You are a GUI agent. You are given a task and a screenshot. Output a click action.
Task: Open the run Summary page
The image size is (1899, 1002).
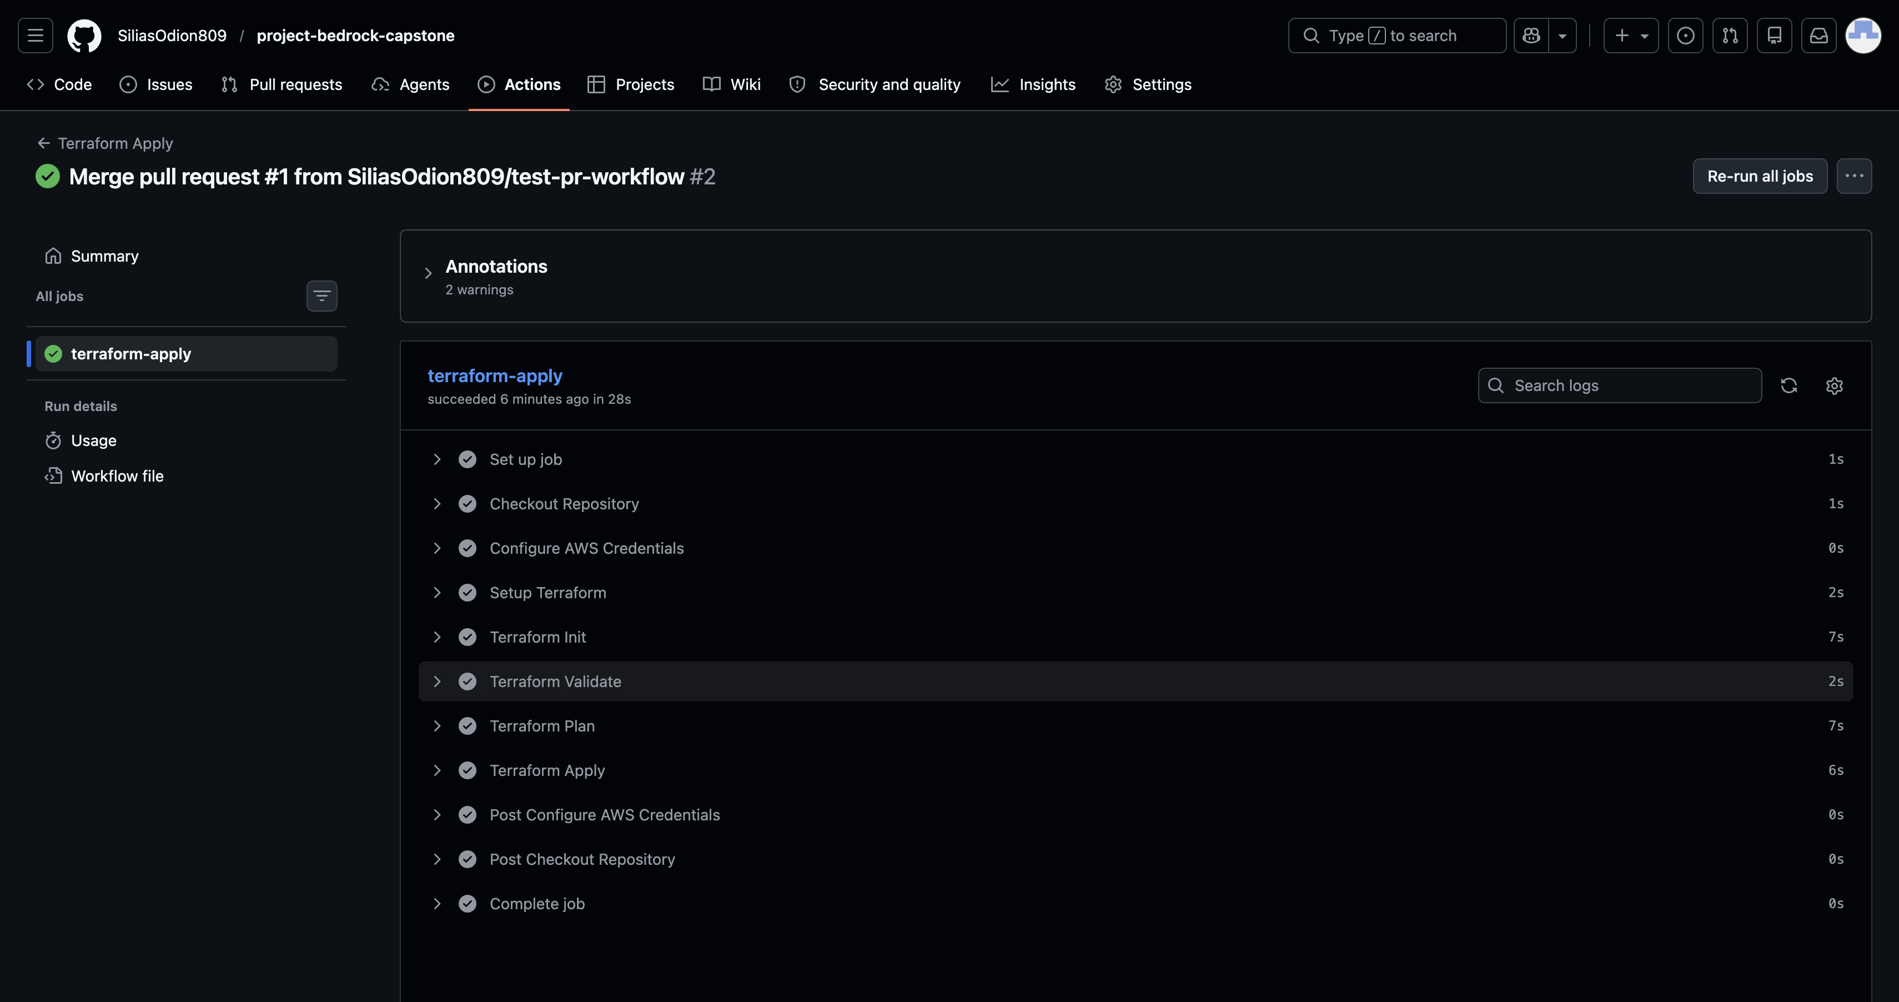click(x=186, y=256)
